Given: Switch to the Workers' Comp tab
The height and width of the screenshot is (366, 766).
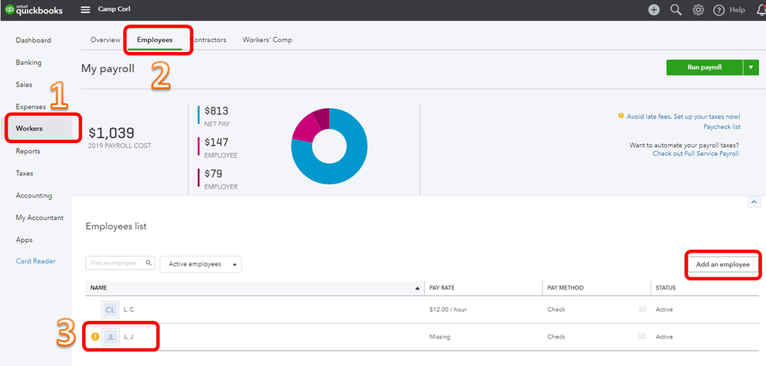Looking at the screenshot, I should [268, 40].
